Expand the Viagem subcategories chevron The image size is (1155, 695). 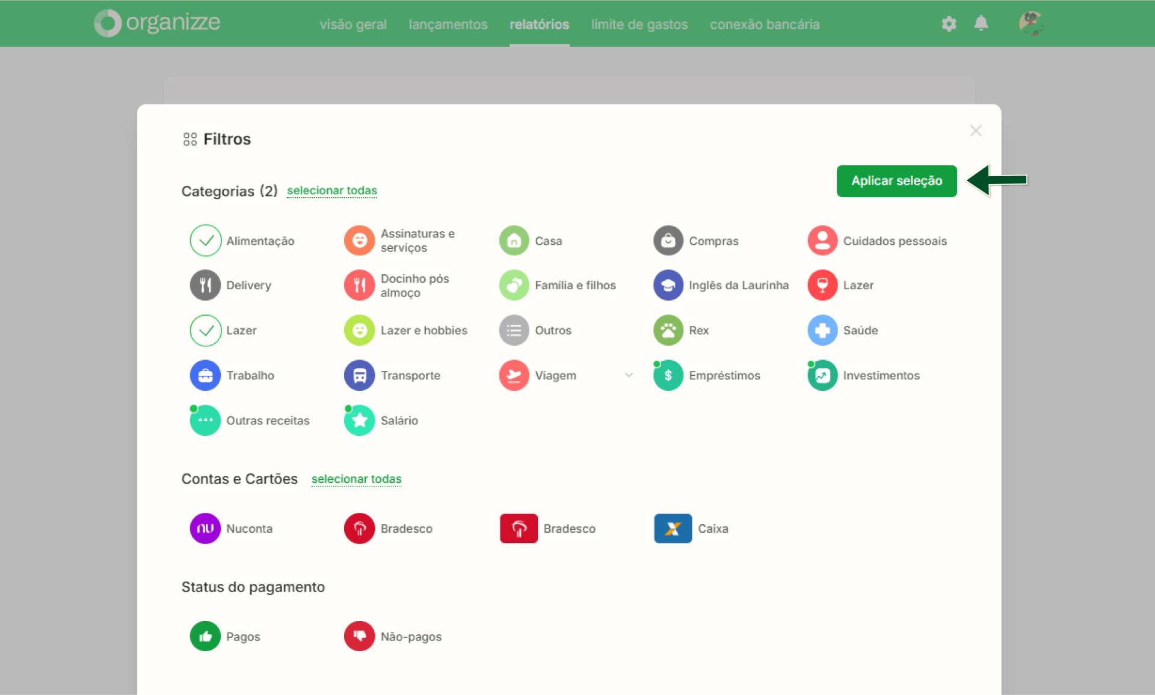[x=629, y=375]
